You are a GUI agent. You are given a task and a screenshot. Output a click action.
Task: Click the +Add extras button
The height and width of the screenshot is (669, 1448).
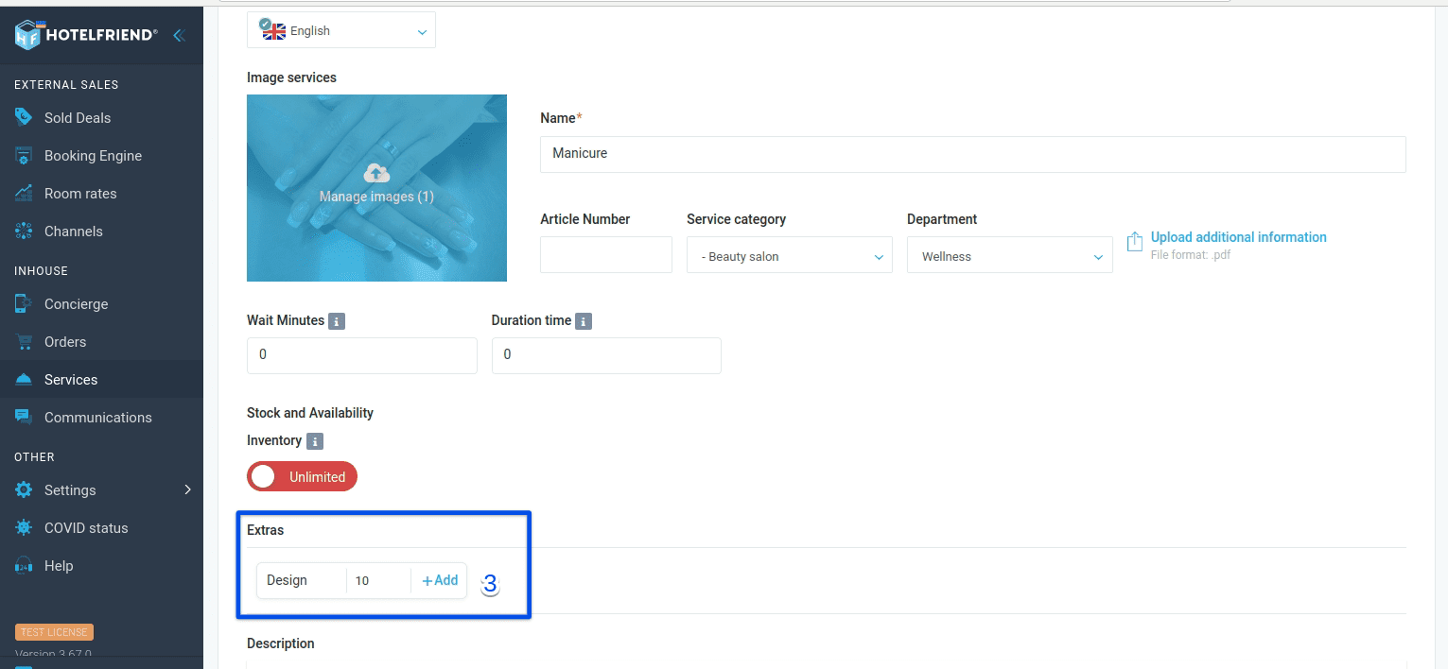click(x=440, y=580)
